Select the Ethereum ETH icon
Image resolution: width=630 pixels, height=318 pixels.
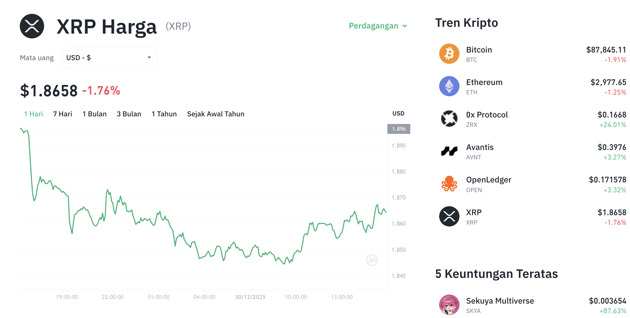pos(449,86)
